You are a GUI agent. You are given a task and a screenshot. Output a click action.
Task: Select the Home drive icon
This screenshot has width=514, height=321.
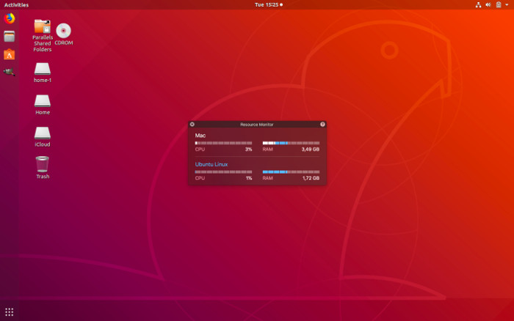[x=43, y=105]
